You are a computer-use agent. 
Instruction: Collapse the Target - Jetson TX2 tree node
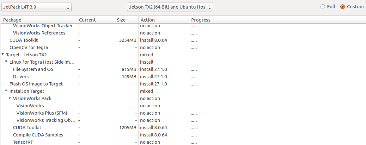click(3, 55)
